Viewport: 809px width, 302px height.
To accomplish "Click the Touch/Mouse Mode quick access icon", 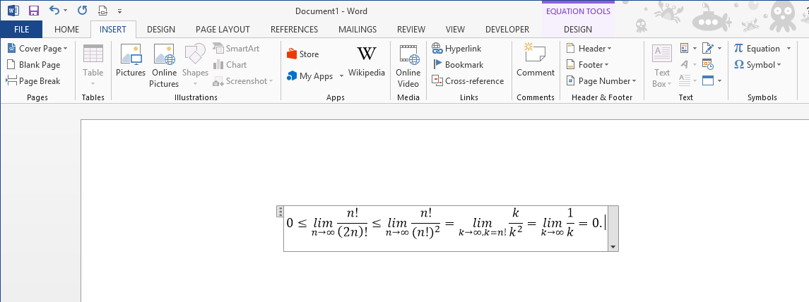I will 102,11.
